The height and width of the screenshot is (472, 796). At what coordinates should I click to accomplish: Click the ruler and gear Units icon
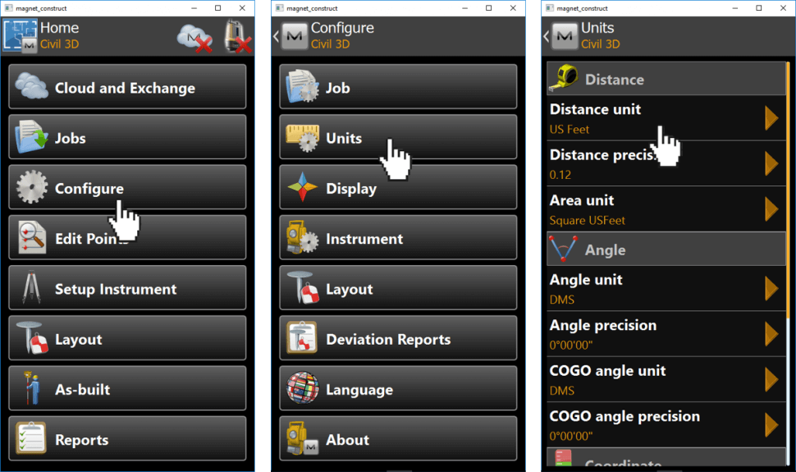click(x=303, y=138)
